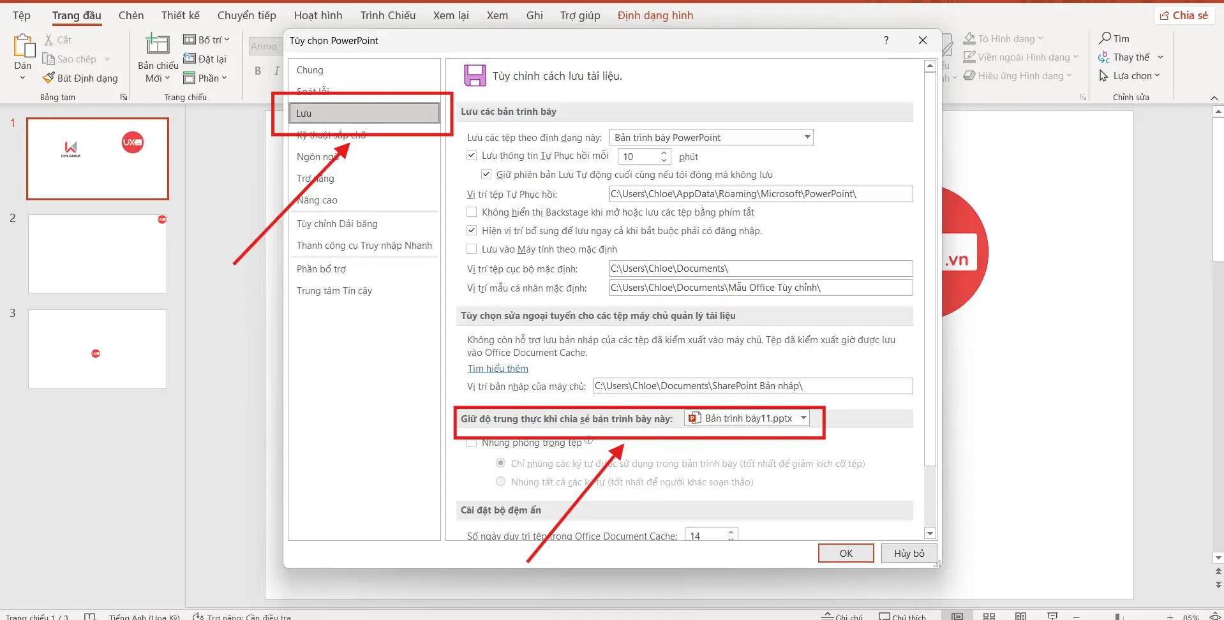Select 'Chỉ nhúng các ký tự được sử dụng' radio
1224x620 pixels.
point(501,463)
